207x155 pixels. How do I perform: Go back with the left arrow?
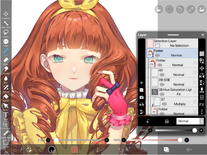(189, 150)
